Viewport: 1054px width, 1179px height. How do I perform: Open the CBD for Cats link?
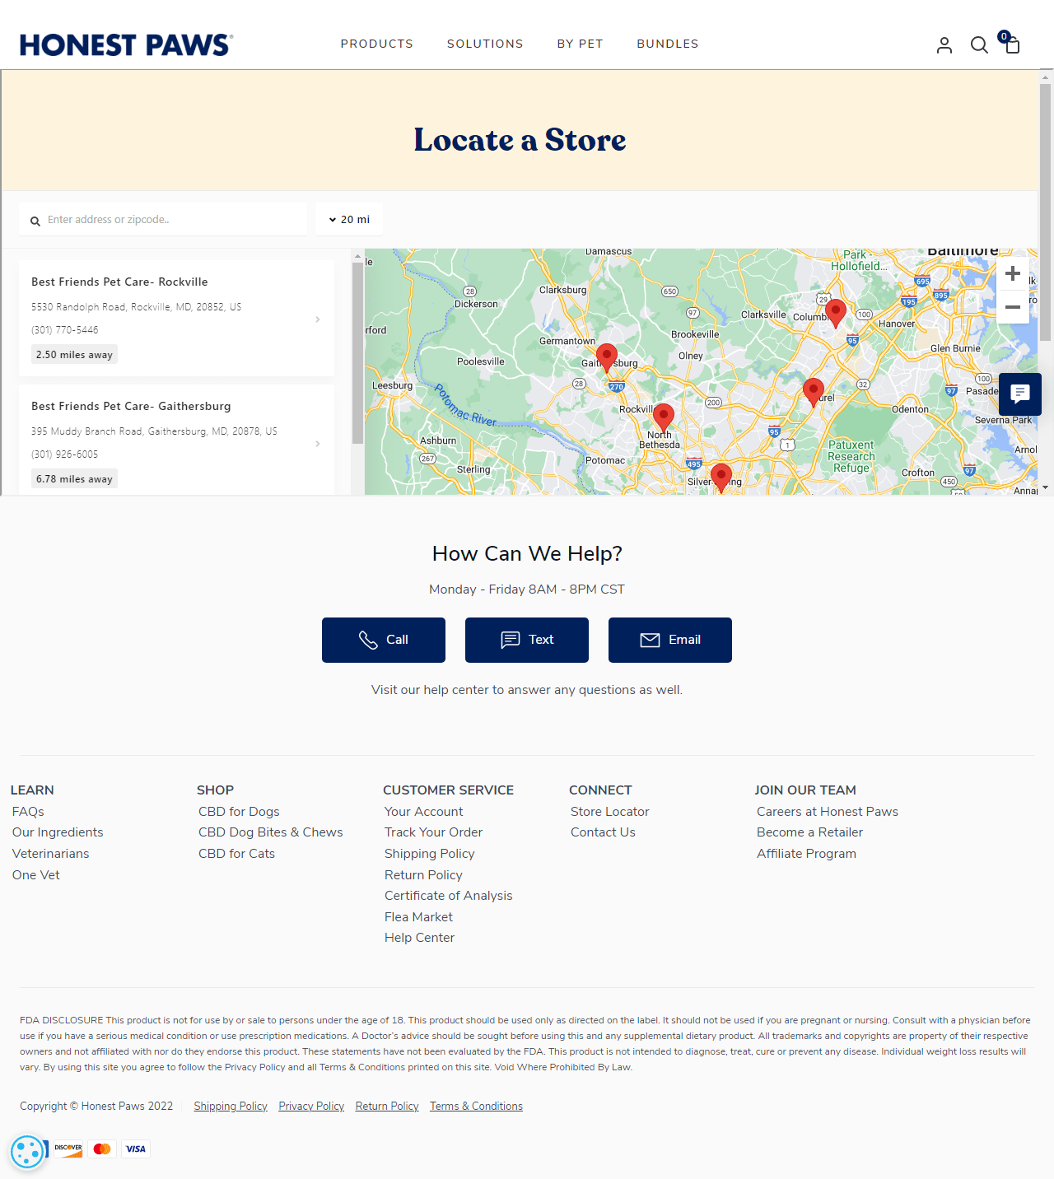pyautogui.click(x=236, y=854)
